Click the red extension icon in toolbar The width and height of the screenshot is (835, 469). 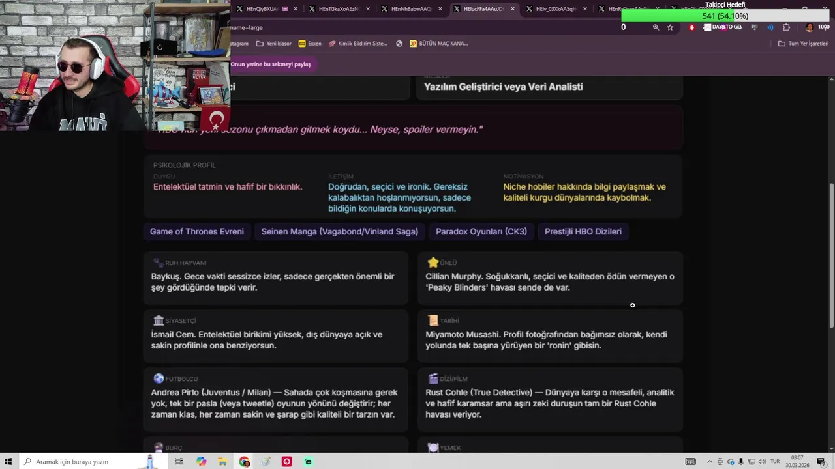click(x=692, y=27)
